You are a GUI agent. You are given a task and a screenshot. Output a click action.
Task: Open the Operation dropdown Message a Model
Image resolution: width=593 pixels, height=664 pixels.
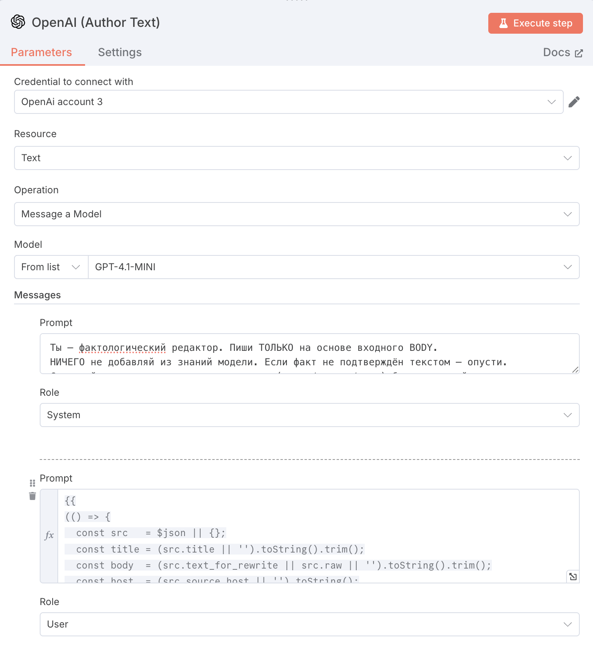click(296, 214)
